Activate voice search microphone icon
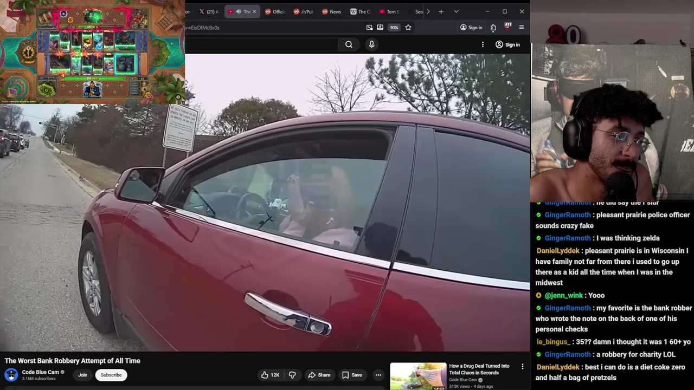The width and height of the screenshot is (694, 390). pyautogui.click(x=371, y=44)
